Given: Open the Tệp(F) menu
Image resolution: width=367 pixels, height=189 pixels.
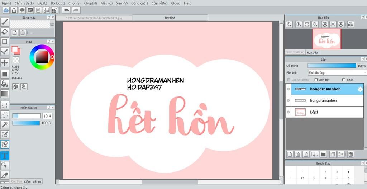Looking at the screenshot, I should (x=6, y=3).
